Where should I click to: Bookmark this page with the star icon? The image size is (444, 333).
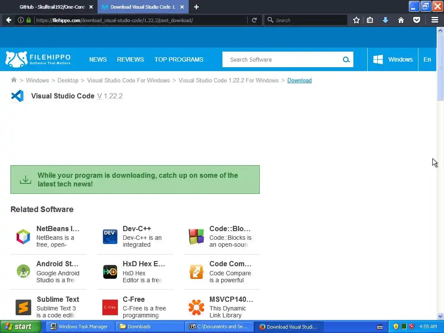[x=356, y=20]
